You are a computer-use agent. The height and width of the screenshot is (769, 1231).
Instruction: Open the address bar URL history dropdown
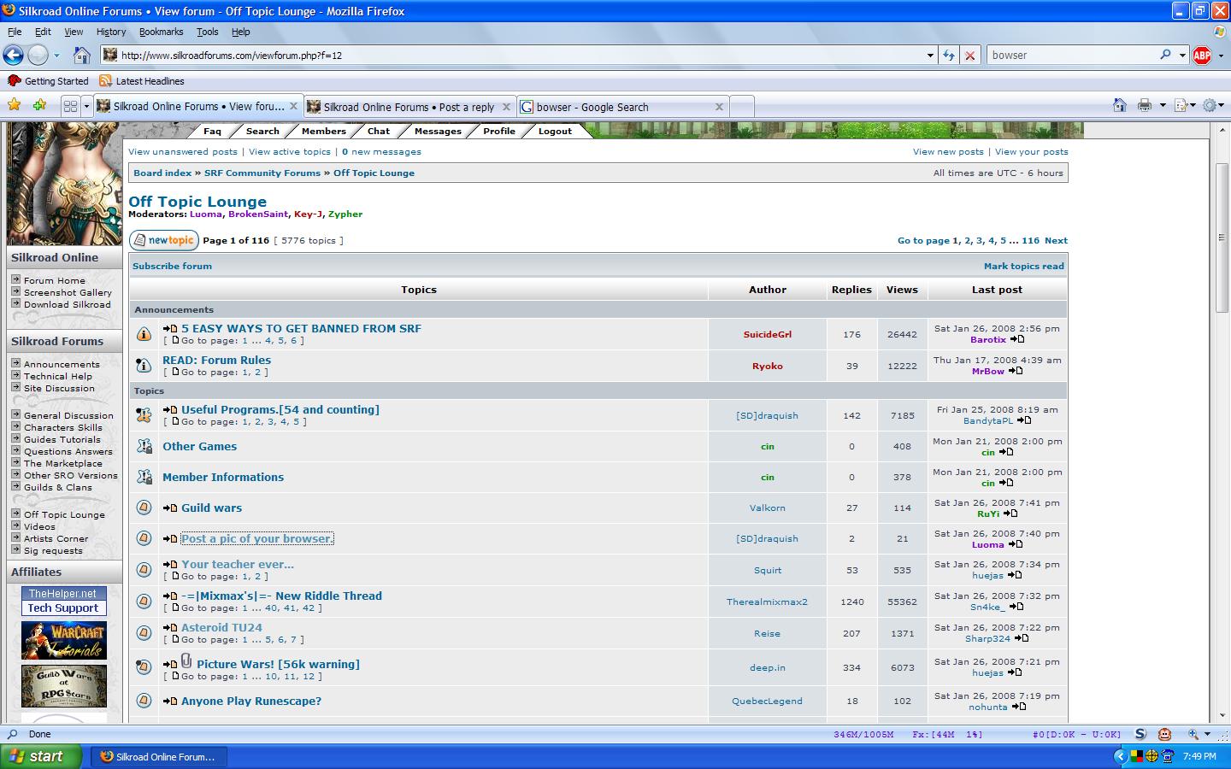[x=930, y=56]
